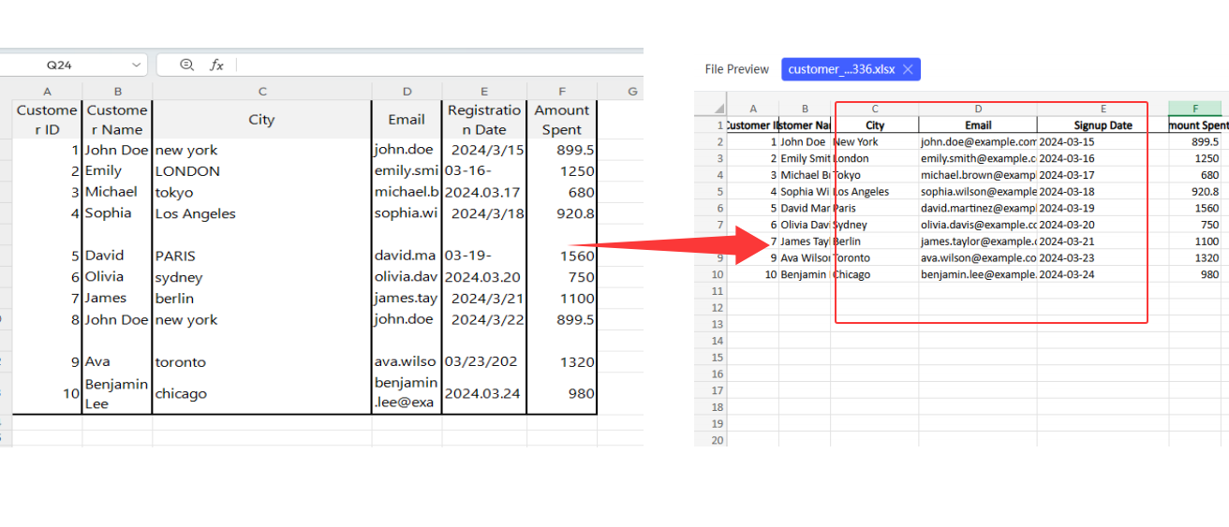
Task: Select row 11 header in preview sheet
Action: [x=718, y=291]
